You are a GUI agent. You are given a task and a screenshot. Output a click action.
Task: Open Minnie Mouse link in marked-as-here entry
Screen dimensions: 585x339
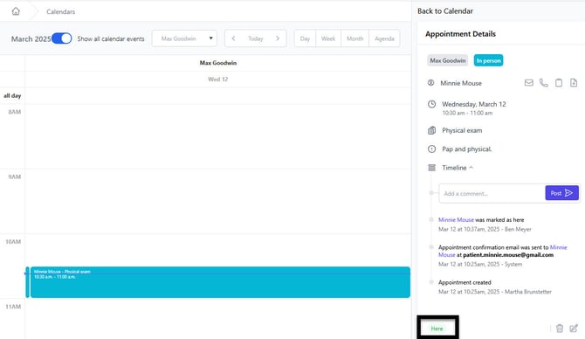tap(456, 220)
